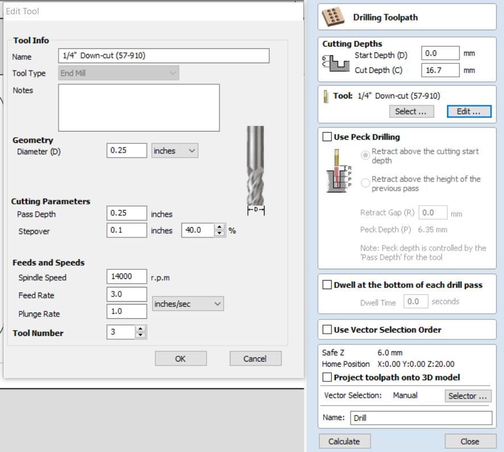Decrease stepover percentage with down arrow
Screen dimensions: 504x452
pyautogui.click(x=220, y=233)
